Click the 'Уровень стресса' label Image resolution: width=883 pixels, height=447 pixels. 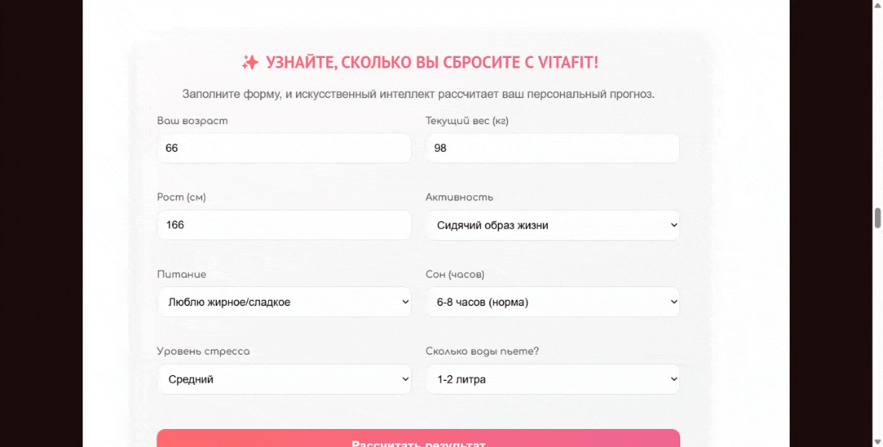point(203,351)
